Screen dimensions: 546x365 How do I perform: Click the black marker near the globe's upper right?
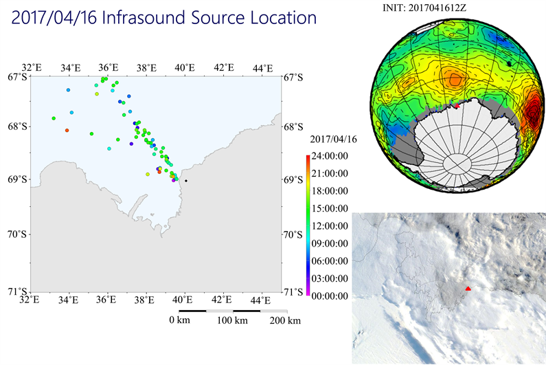pyautogui.click(x=508, y=63)
